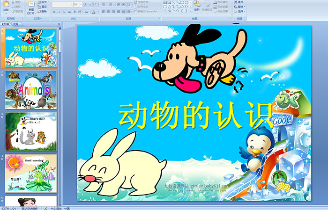This screenshot has height=210, width=328.
Task: Select the Down Arrow block shape
Action: (186, 7)
